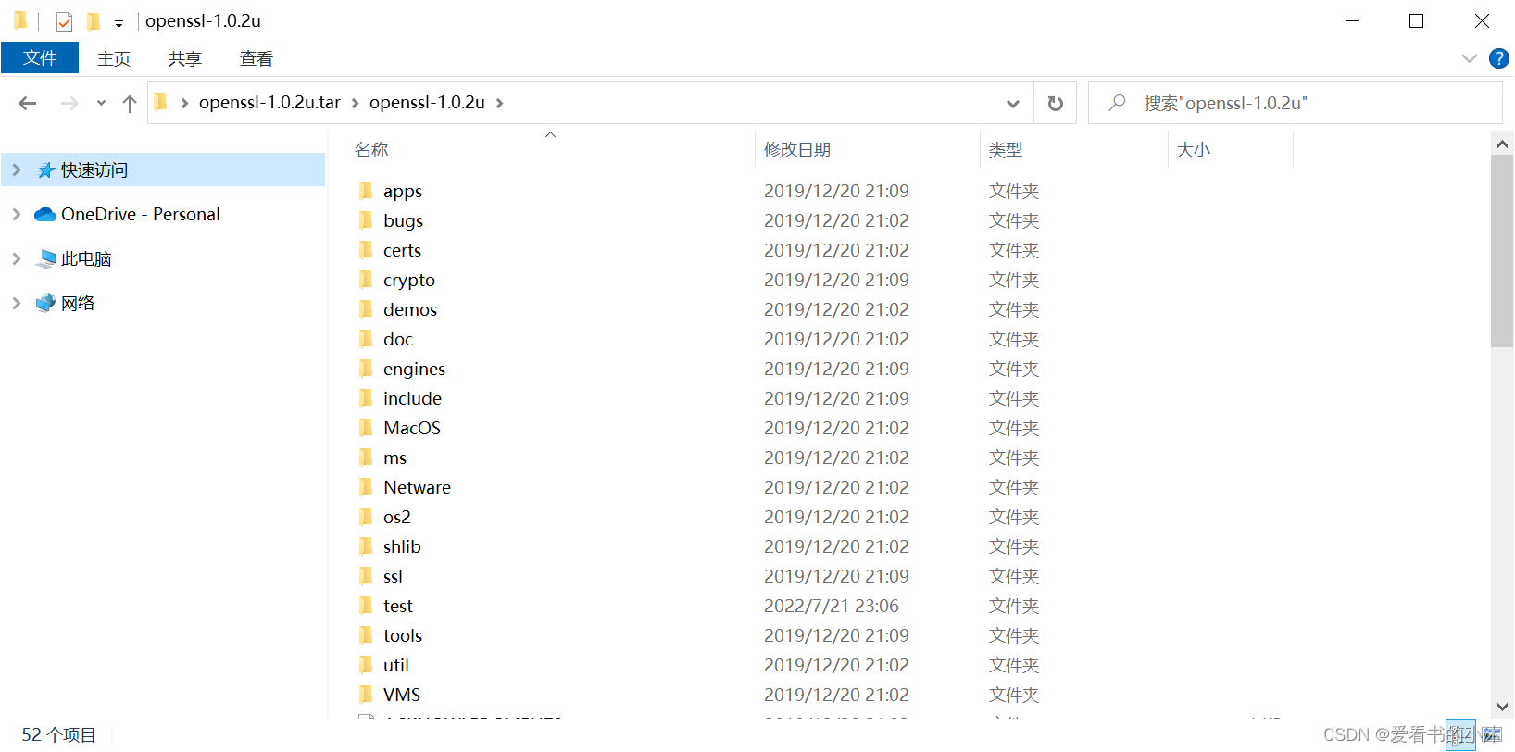Viewport: 1515px width, 752px height.
Task: Select OneDrive - Personal in the sidebar
Action: [x=140, y=214]
